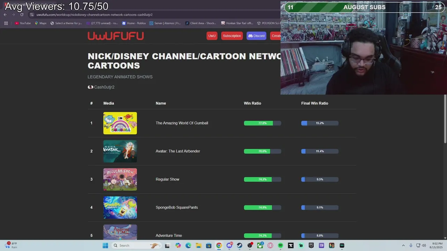This screenshot has width=447, height=251.
Task: Open File Explorer from taskbar
Action: tap(198, 245)
